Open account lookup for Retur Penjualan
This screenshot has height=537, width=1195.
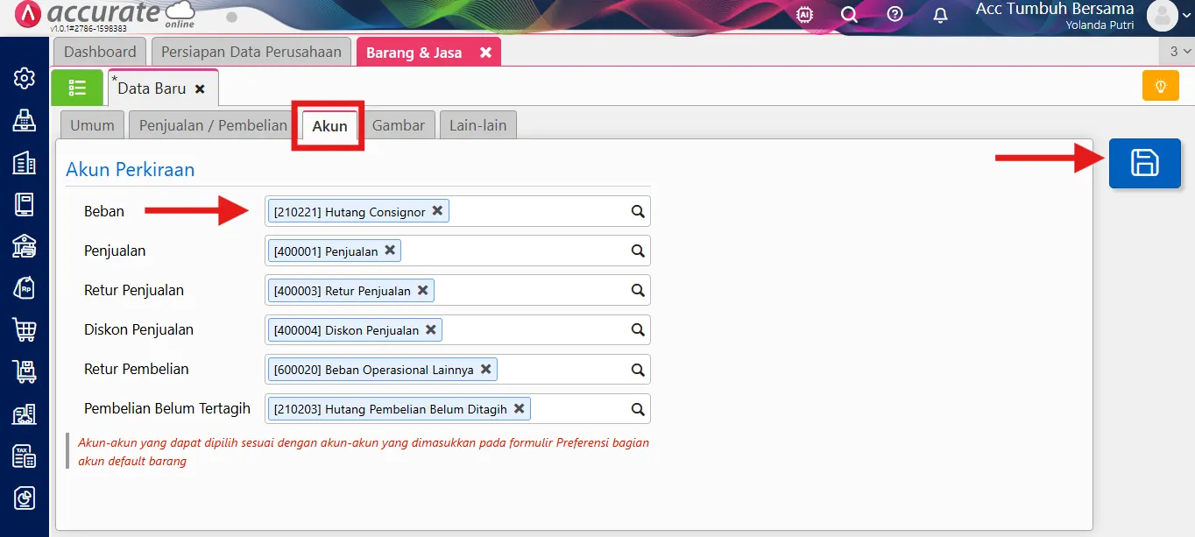(638, 290)
